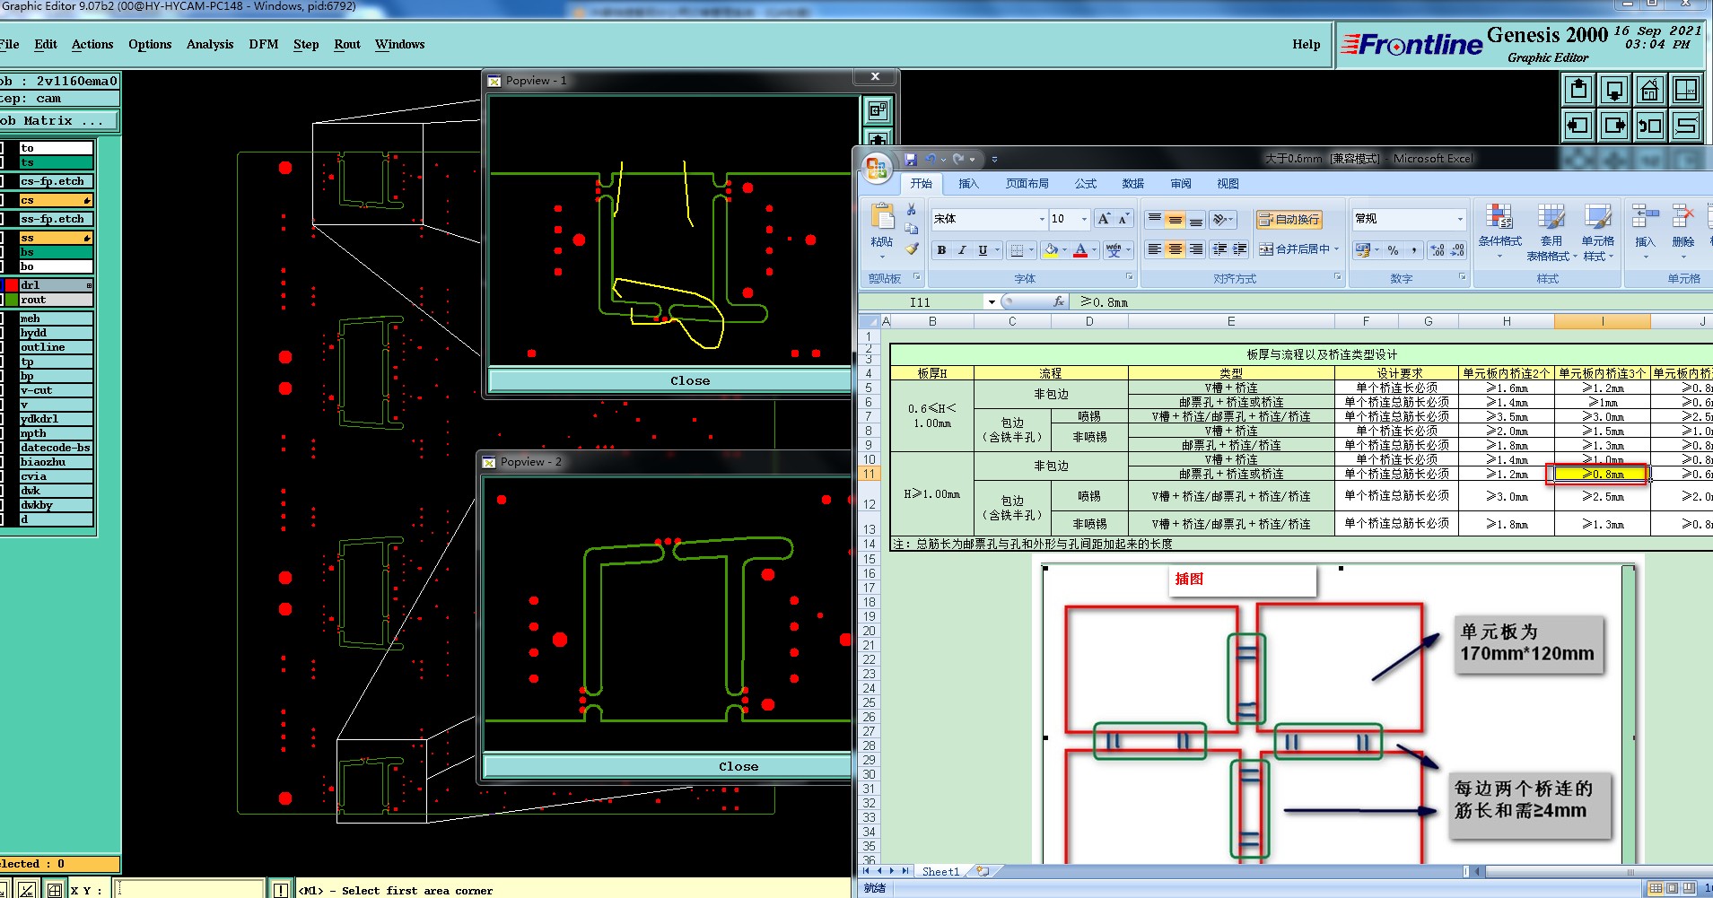Click the left align text icon

(1155, 249)
